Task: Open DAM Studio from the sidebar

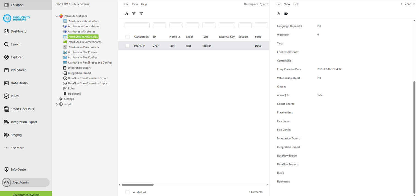Action: pos(19,83)
